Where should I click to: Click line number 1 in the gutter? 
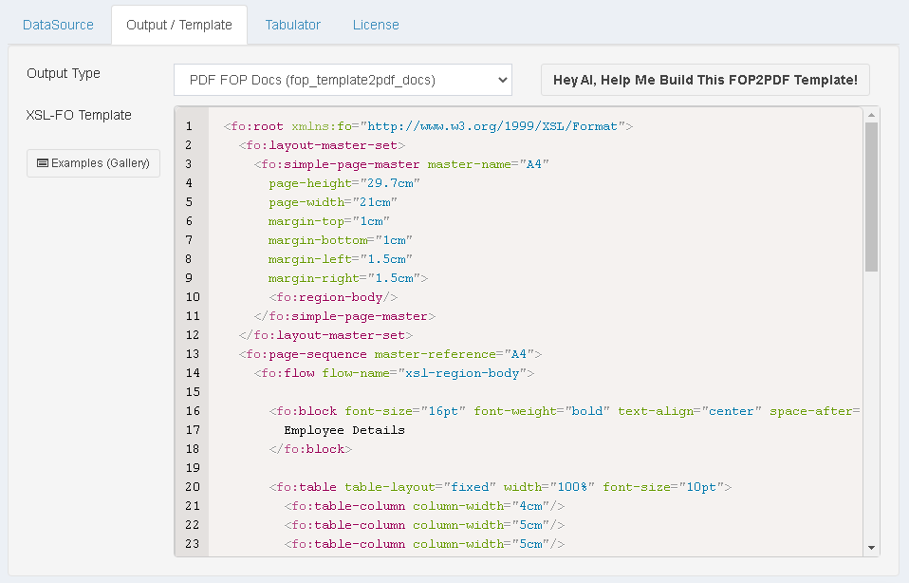click(x=190, y=126)
